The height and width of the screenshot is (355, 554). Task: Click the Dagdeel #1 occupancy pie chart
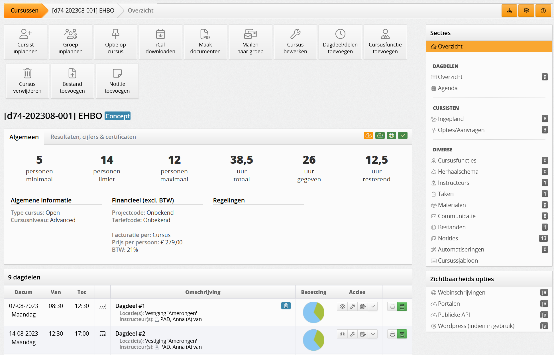click(313, 312)
